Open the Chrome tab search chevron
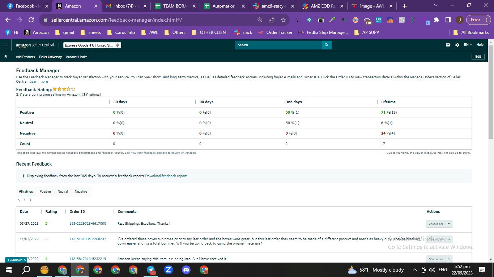 pos(435,5)
